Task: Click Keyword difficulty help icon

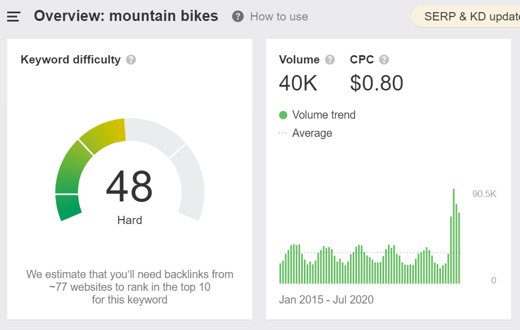Action: pos(131,60)
